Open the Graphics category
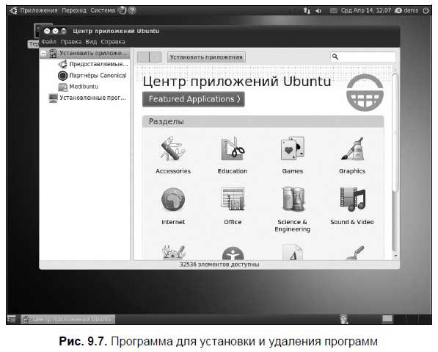Viewport: 438px width, 352px height. point(352,155)
